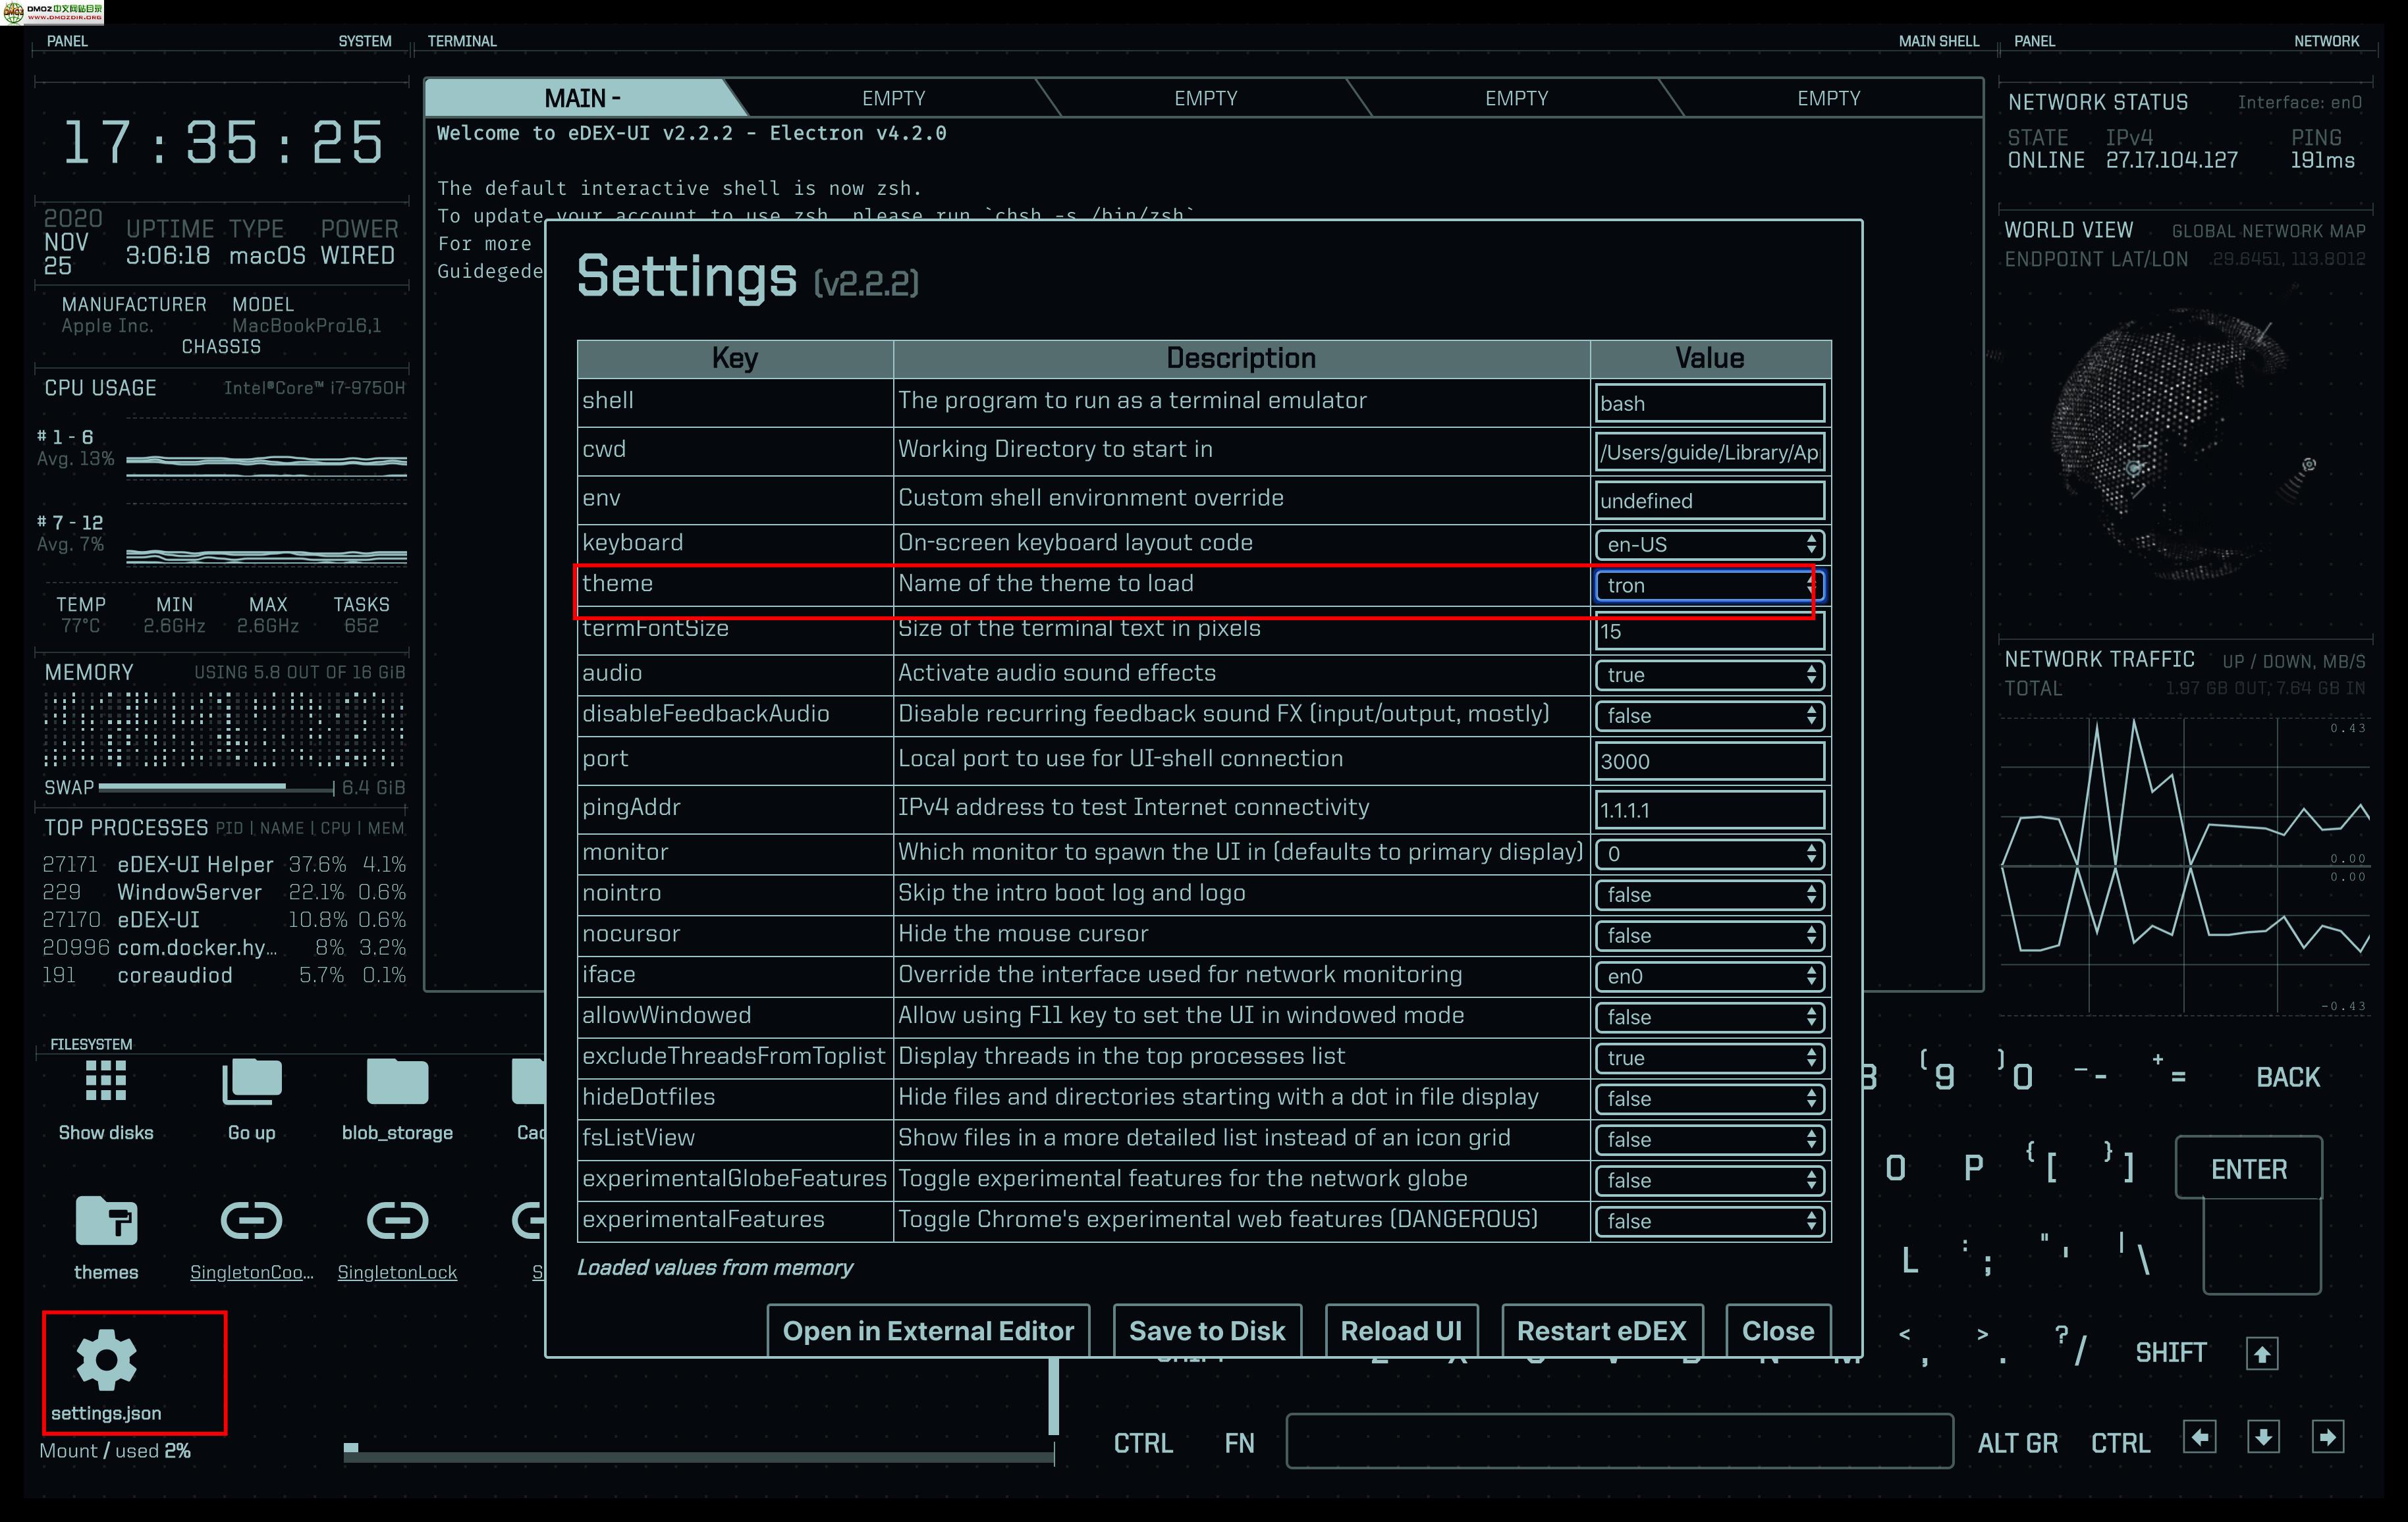Open the audio value dropdown
This screenshot has width=2408, height=1522.
[1709, 675]
